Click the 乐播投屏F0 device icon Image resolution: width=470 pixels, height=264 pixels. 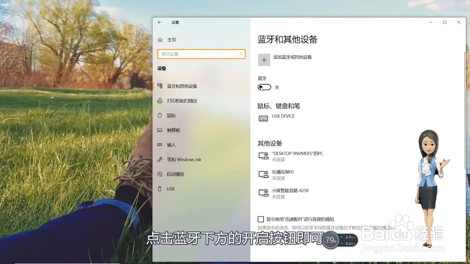pos(263,175)
